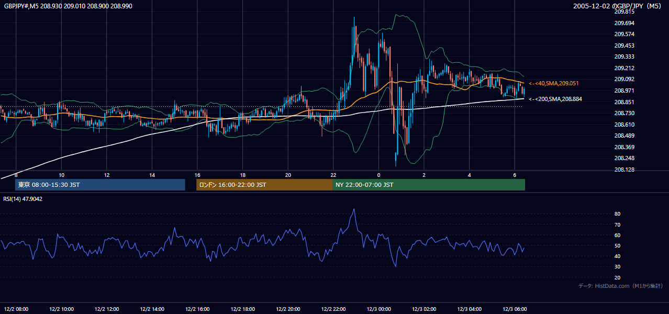Click RSI scale level 20
669x314 pixels.
tap(618, 277)
